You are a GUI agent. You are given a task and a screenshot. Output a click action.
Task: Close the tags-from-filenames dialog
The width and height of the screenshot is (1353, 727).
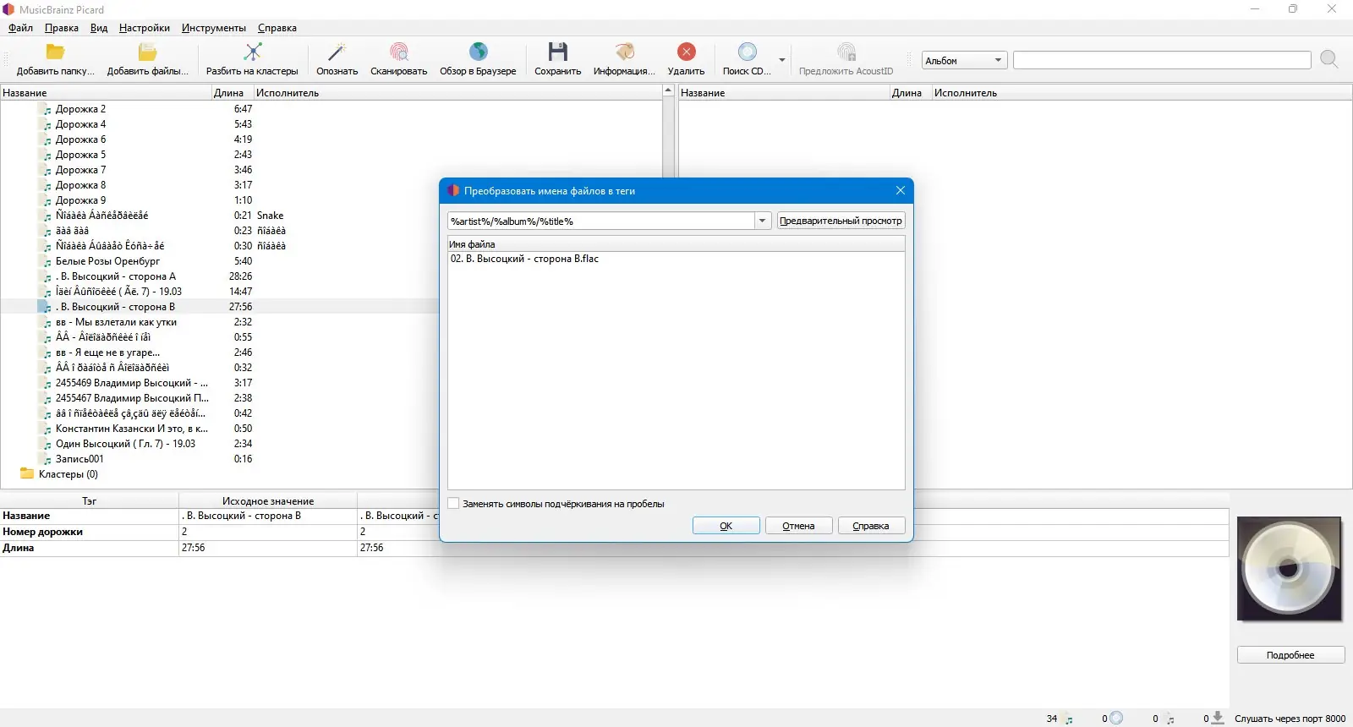901,190
